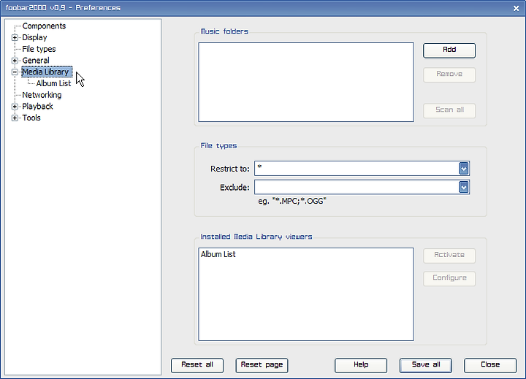526x379 pixels.
Task: Open Help for preferences
Action: (361, 365)
